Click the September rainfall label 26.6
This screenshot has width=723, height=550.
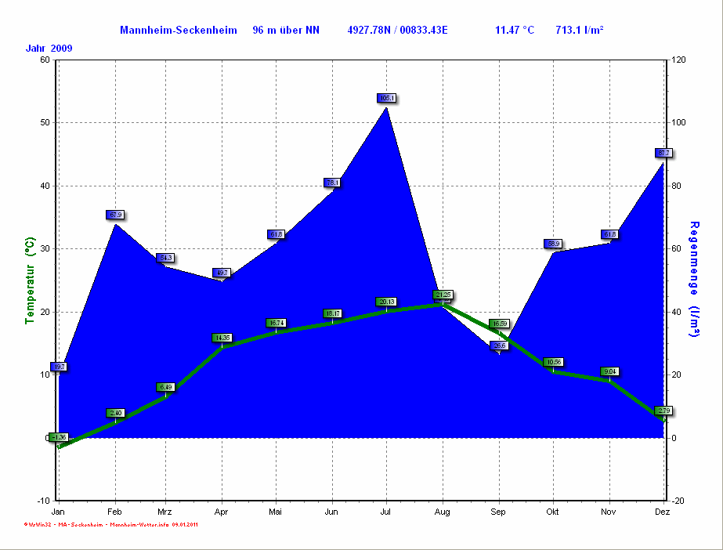tap(499, 345)
